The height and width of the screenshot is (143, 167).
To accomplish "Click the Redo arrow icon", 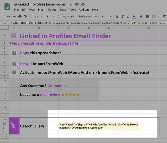I will (14, 17).
